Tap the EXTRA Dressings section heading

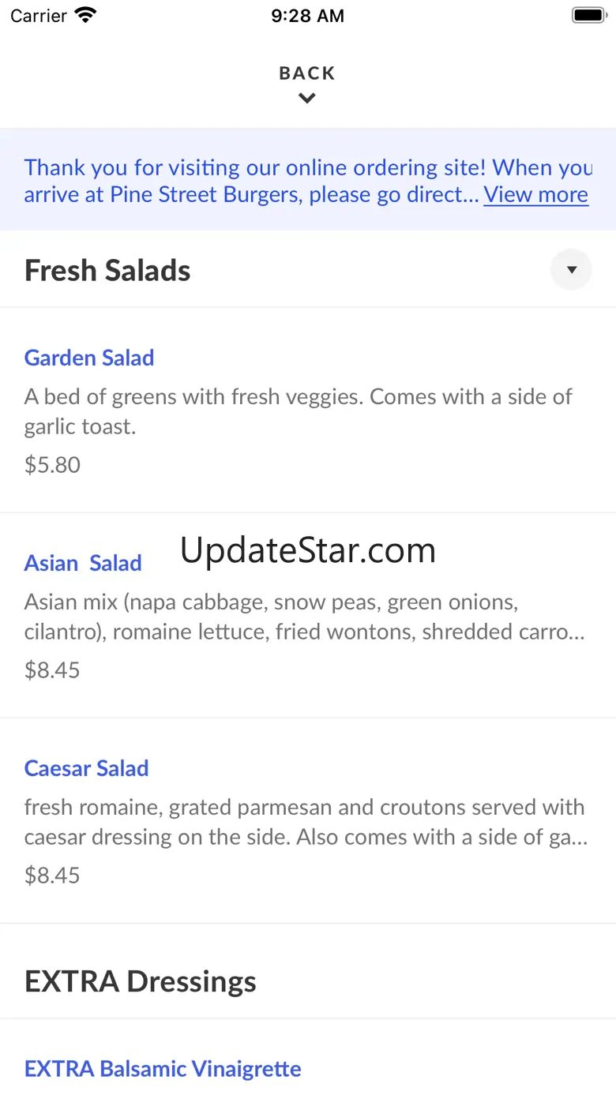[141, 981]
